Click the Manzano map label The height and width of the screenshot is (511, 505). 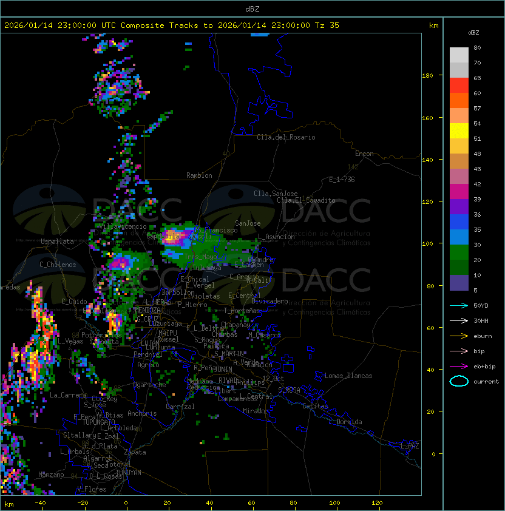[51, 475]
